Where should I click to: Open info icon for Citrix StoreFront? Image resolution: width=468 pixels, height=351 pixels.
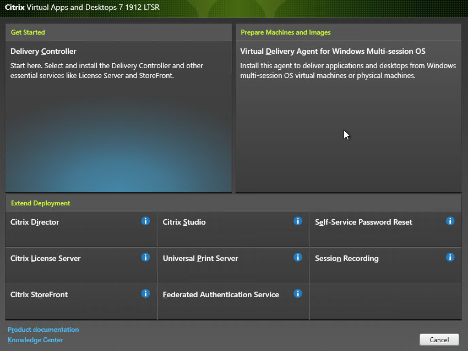pyautogui.click(x=145, y=294)
